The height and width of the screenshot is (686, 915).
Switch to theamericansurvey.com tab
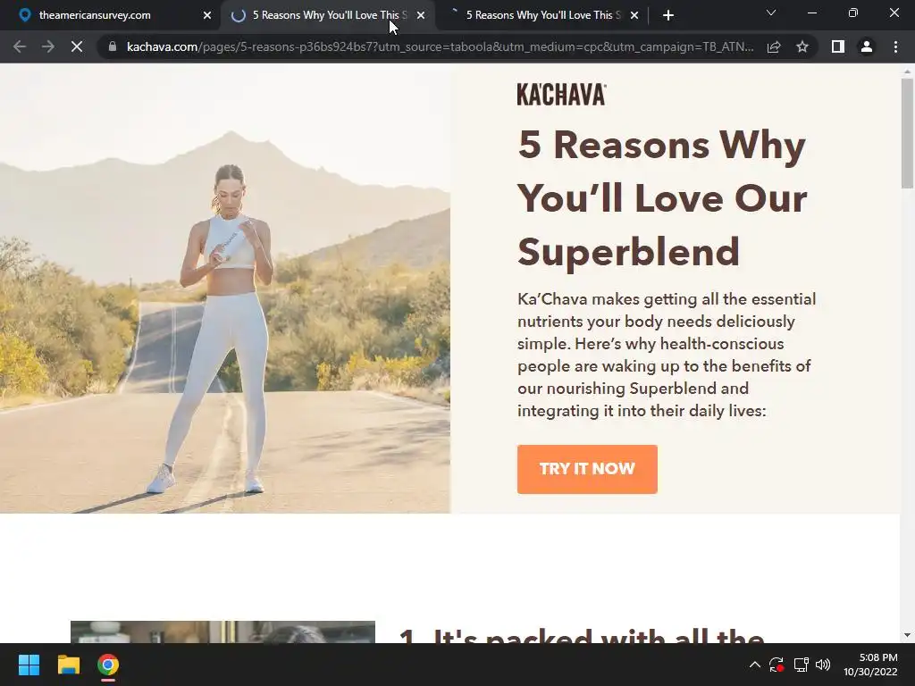pyautogui.click(x=111, y=15)
